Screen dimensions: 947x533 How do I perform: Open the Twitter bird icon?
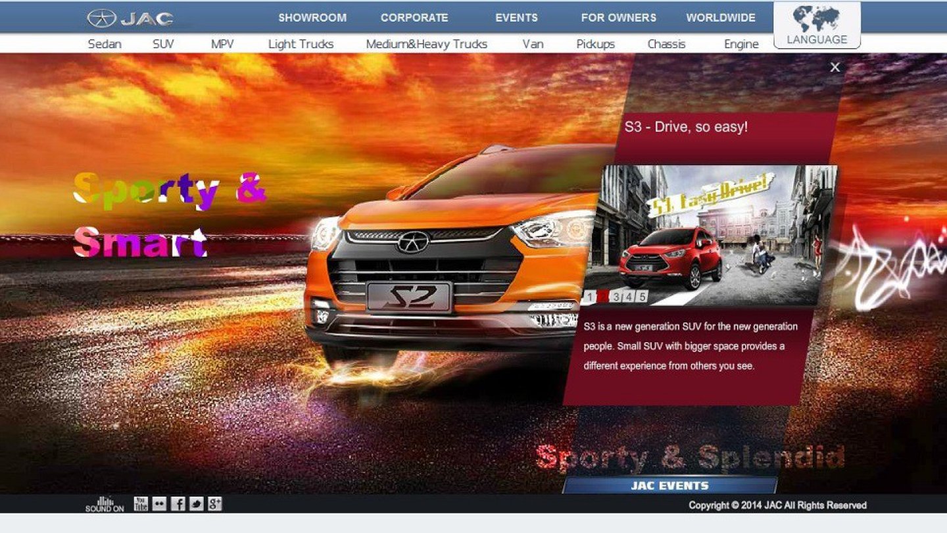196,504
